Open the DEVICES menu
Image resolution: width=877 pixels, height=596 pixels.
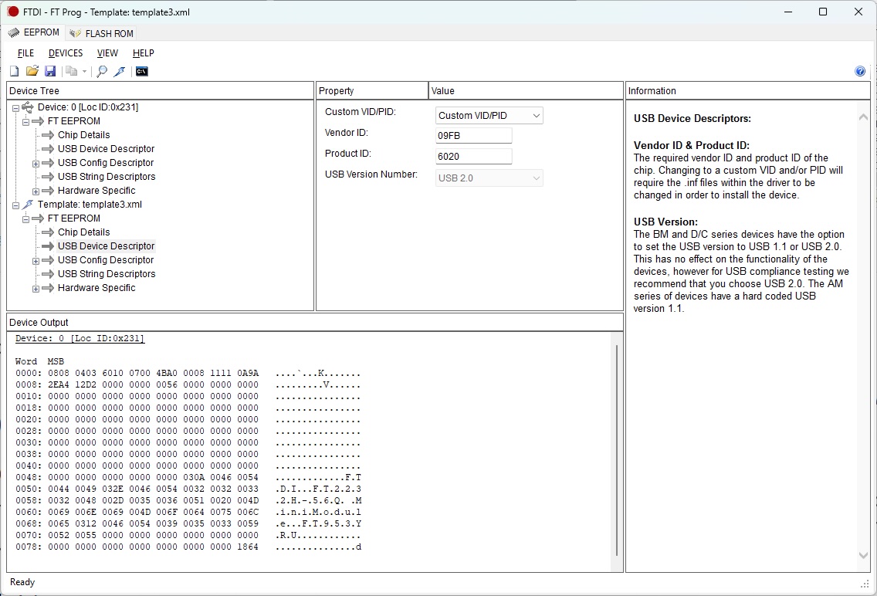click(65, 53)
